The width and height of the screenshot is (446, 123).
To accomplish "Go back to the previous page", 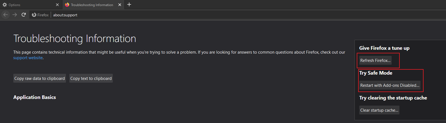I will [6, 15].
